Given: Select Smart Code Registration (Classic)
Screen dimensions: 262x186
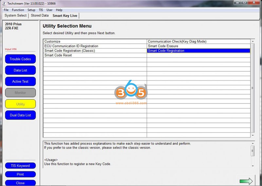Looking at the screenshot, I should click(x=95, y=51).
